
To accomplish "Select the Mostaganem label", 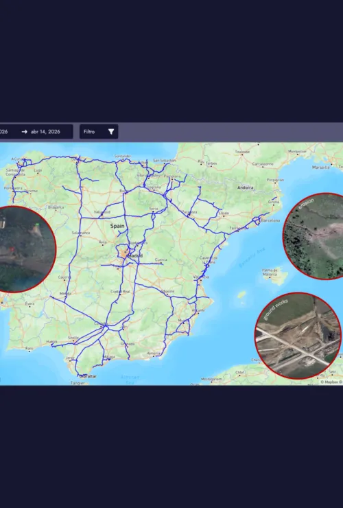I will [x=211, y=379].
